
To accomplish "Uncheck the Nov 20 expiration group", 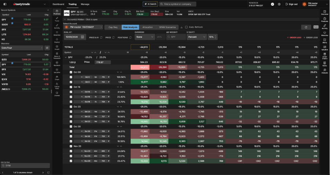I will coord(71,146).
